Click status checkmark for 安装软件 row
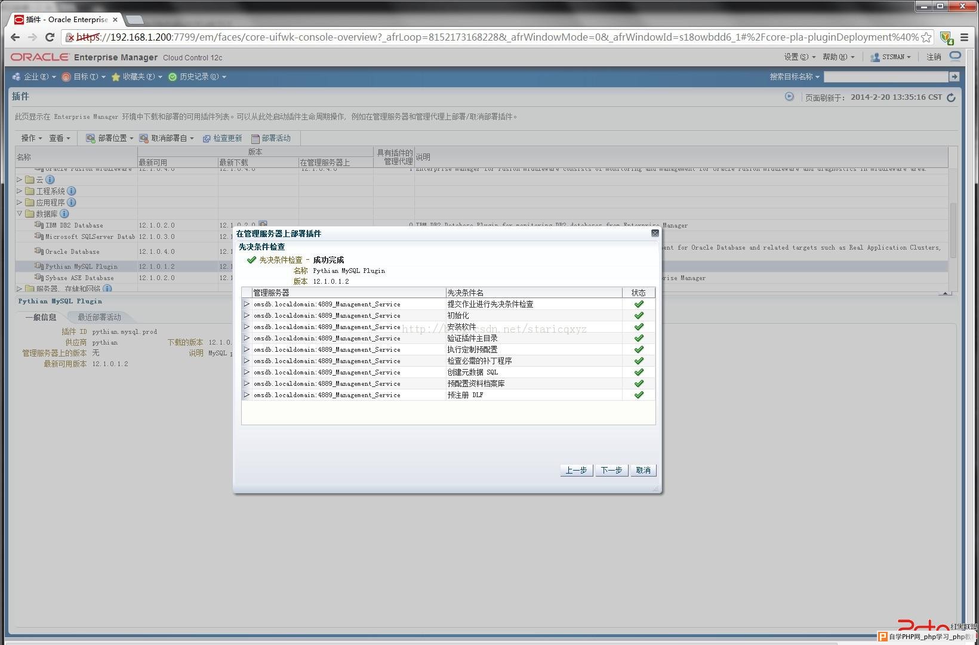Screen dimensions: 979x645 point(639,327)
